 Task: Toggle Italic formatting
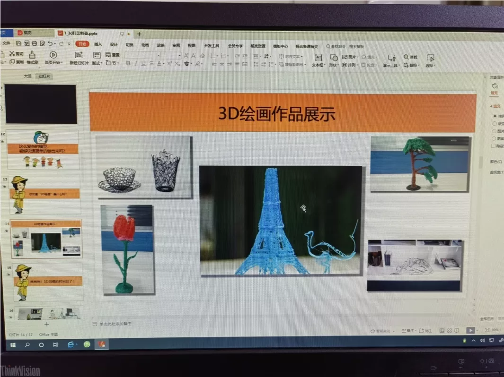click(136, 63)
